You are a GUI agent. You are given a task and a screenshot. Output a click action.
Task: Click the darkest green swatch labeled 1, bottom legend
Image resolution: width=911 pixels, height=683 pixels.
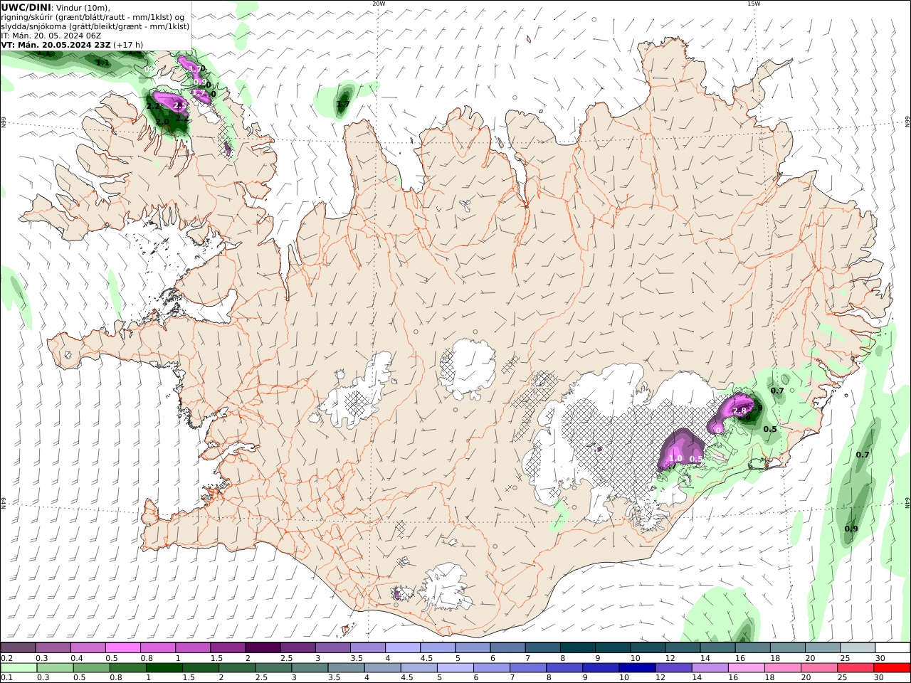point(164,667)
